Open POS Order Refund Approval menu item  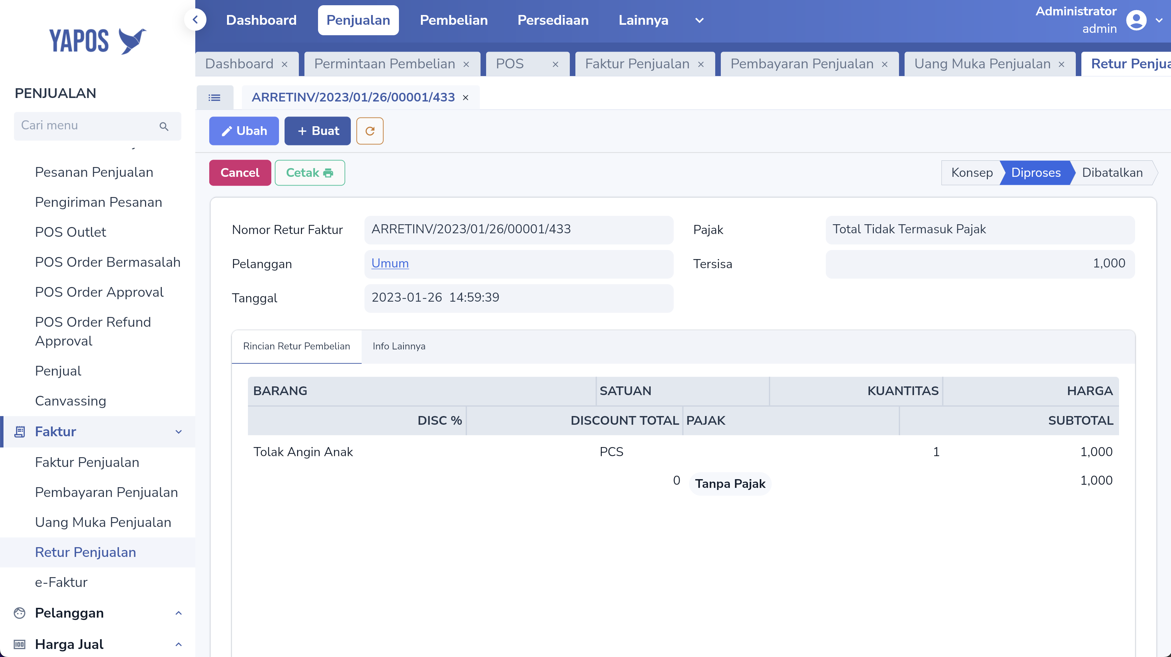pyautogui.click(x=93, y=331)
